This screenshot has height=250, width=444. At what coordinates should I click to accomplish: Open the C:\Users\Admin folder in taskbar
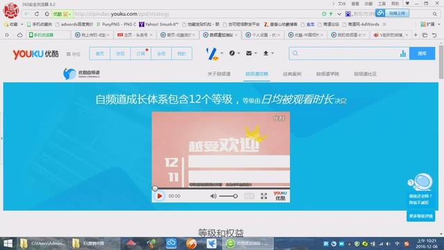coord(43,243)
